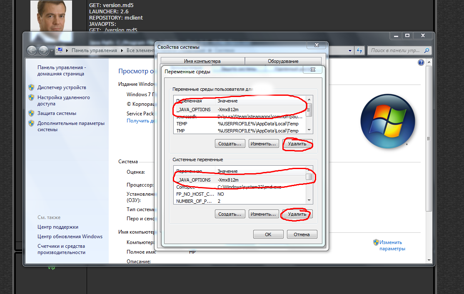Click Control Panel window scroll-down arrow
This screenshot has width=464, height=294.
[429, 260]
